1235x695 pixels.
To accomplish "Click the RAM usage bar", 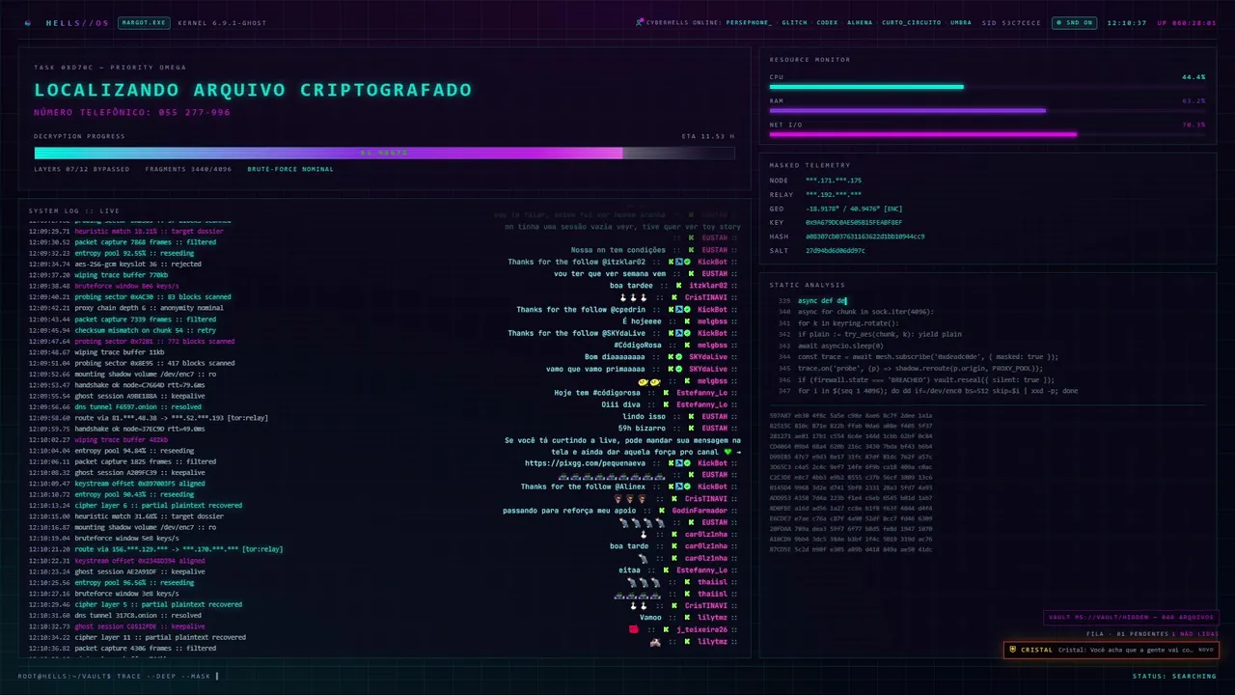I will coord(987,110).
